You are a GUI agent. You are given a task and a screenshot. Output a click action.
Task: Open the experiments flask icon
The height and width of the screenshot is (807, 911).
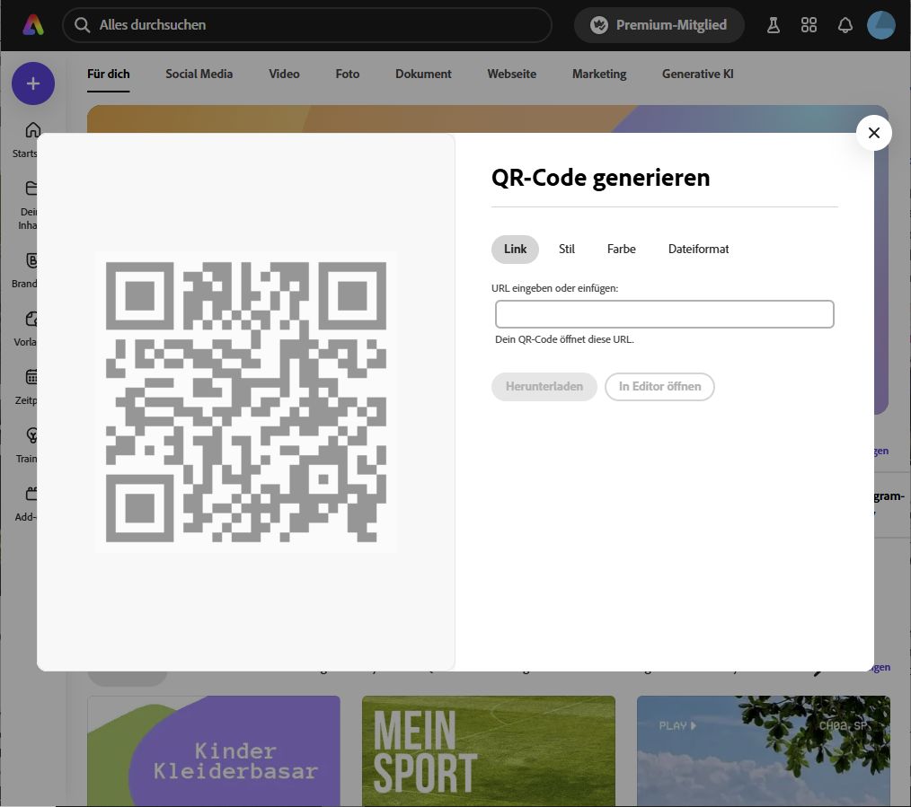[774, 25]
